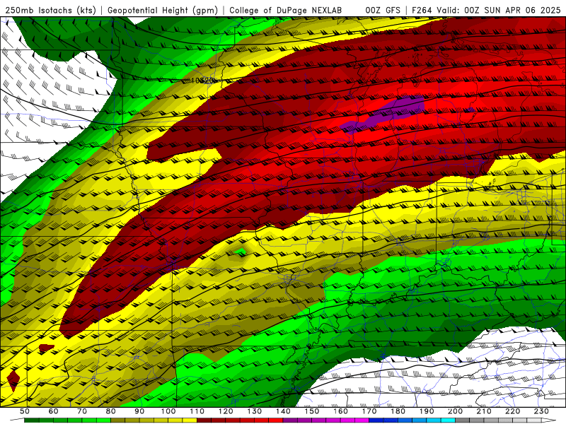Viewport: 566px width, 424px height.
Task: Click the bright yellow legend swatch left of 110
Action: point(190,420)
